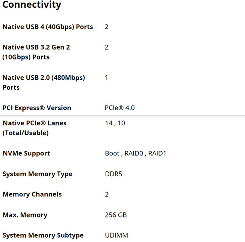The height and width of the screenshot is (242, 245).
Task: Click the USB 2.0 ports value 1
Action: pos(107,78)
